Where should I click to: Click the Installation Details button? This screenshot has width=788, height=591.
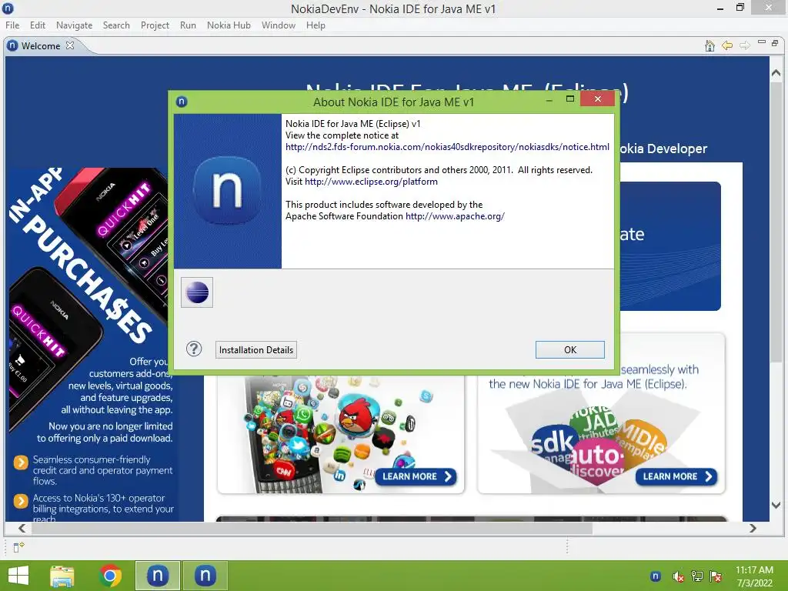pos(256,350)
